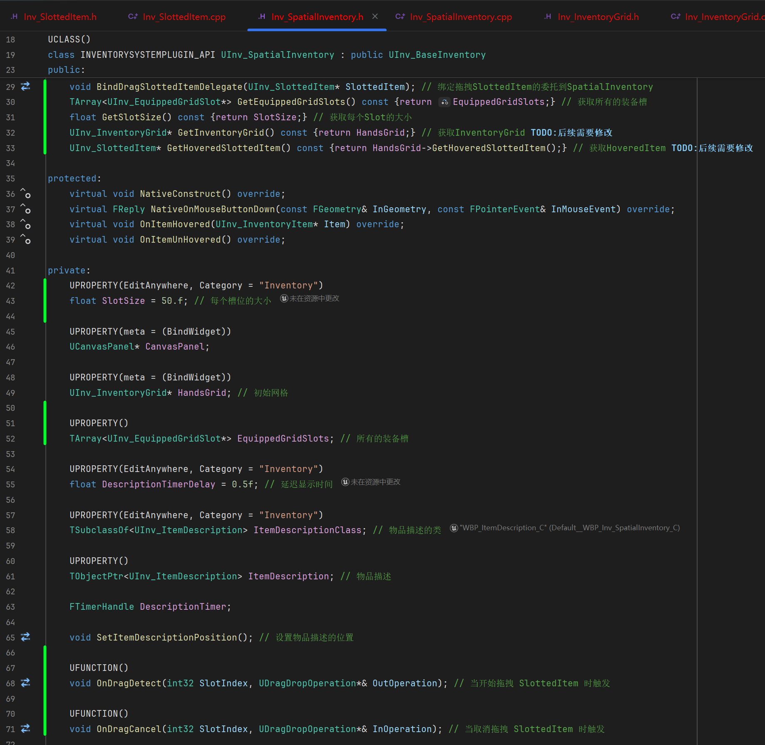Click the GetInventoryGrid function name
Viewport: 765px width, 745px height.
[221, 133]
